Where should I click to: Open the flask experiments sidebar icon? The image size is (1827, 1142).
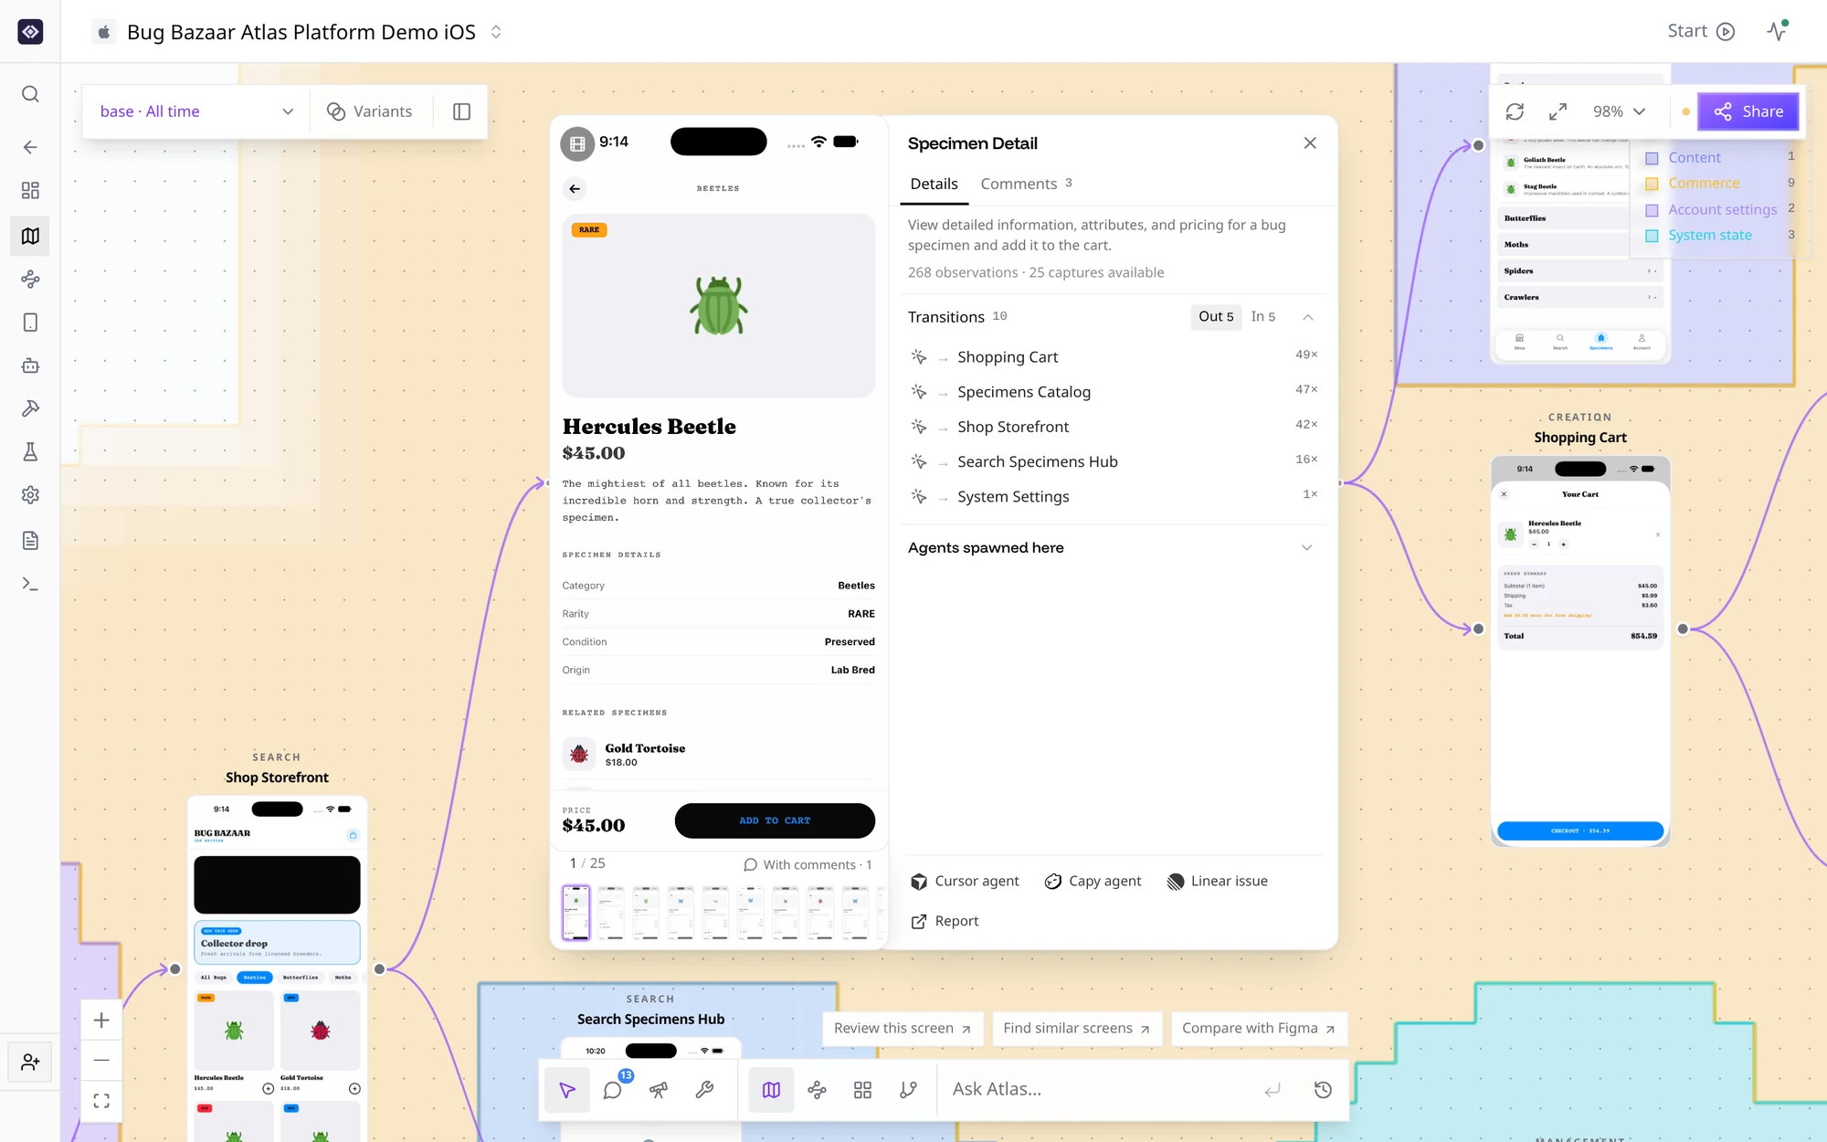click(30, 452)
